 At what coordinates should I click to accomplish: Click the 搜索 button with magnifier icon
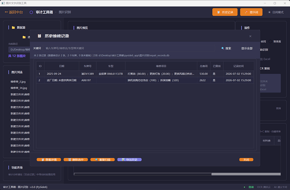coord(226,48)
